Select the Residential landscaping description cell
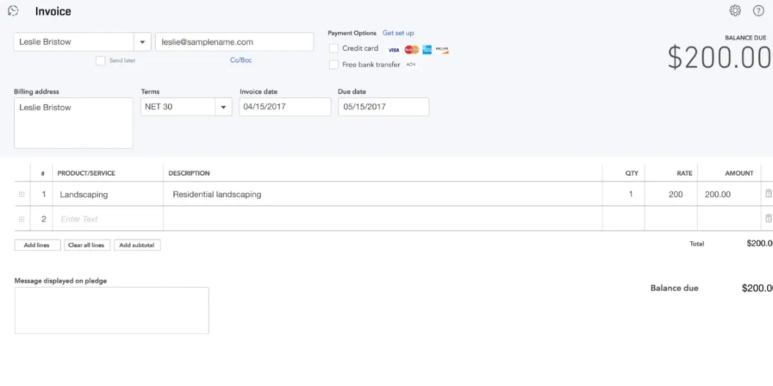This screenshot has width=773, height=386. tap(383, 194)
